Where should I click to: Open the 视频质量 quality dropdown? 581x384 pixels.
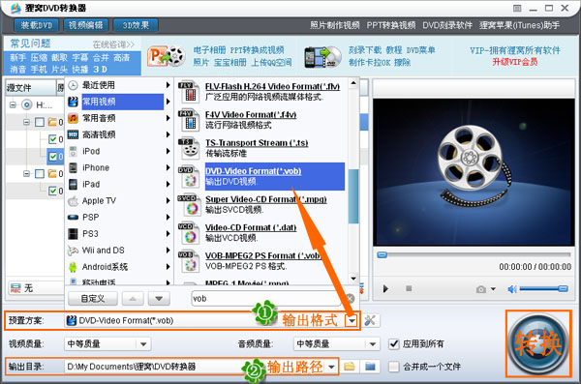coord(143,344)
